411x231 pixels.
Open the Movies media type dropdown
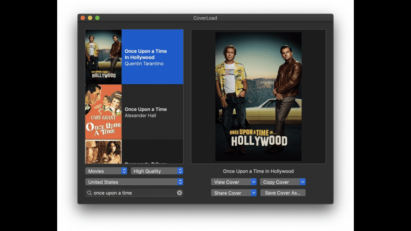coord(106,171)
